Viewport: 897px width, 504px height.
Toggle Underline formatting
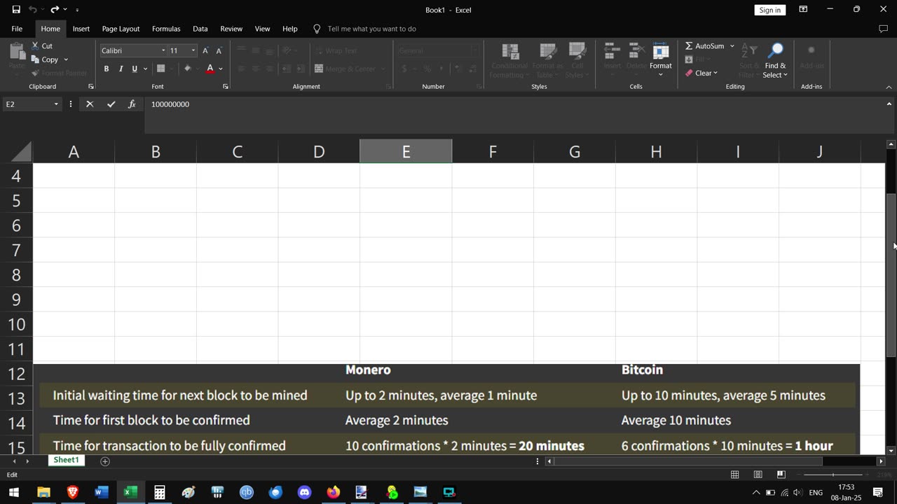[x=135, y=69]
